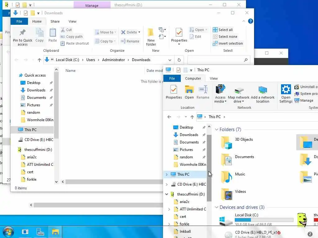Click Rename in the Organize group
Viewport: 318px width, 238px height.
[130, 41]
